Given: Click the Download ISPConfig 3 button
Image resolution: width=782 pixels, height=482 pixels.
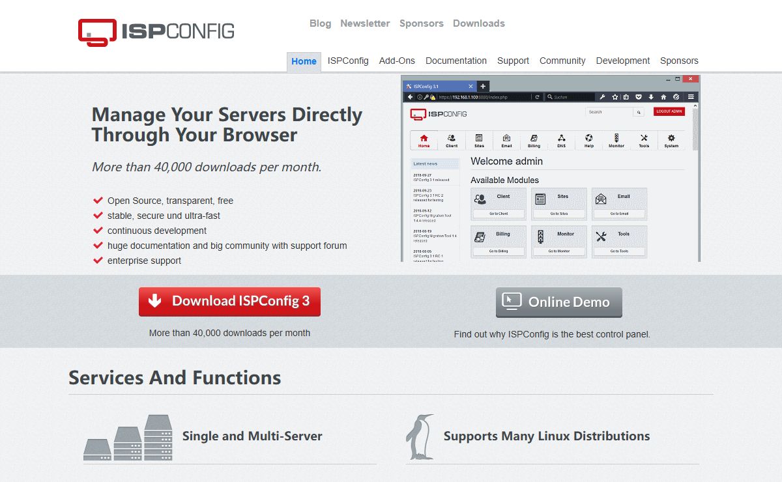Looking at the screenshot, I should [229, 302].
